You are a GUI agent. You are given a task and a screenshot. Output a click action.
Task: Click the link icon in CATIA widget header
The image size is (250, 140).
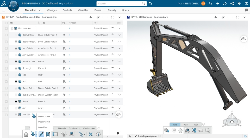223,17
